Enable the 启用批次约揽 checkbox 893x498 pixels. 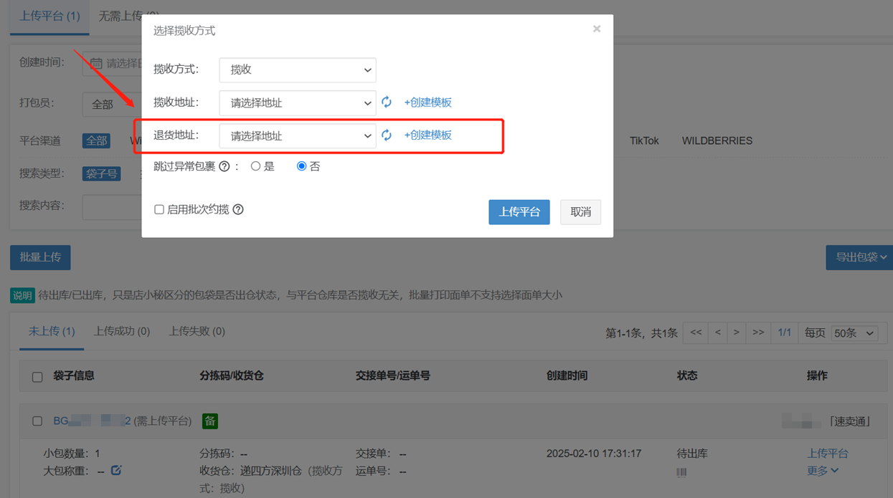(159, 210)
